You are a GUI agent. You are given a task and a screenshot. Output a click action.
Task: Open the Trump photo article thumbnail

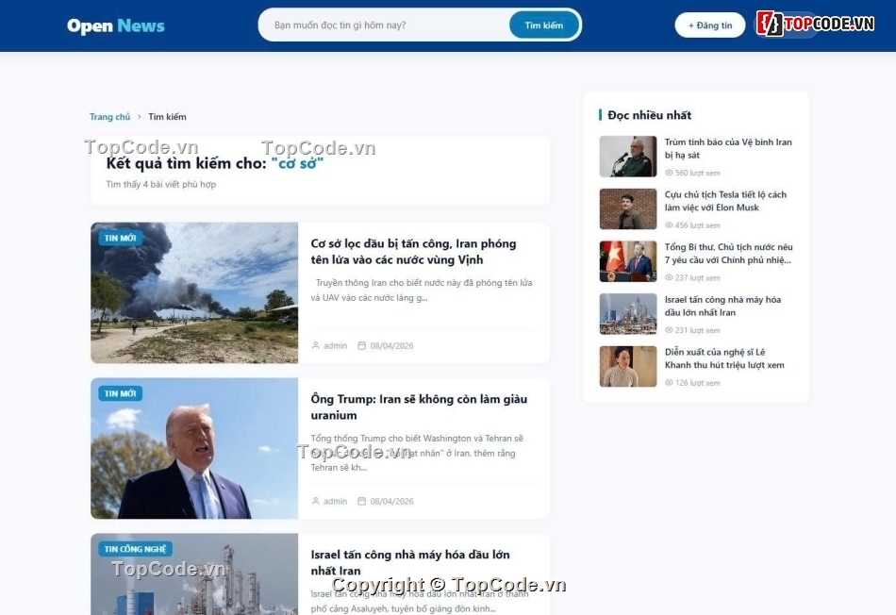(x=194, y=448)
